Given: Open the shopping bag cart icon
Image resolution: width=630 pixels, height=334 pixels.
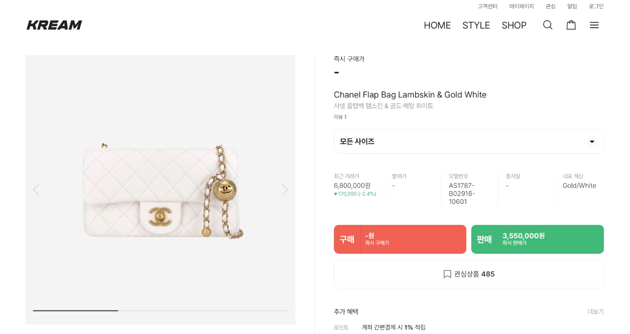Looking at the screenshot, I should pyautogui.click(x=571, y=25).
